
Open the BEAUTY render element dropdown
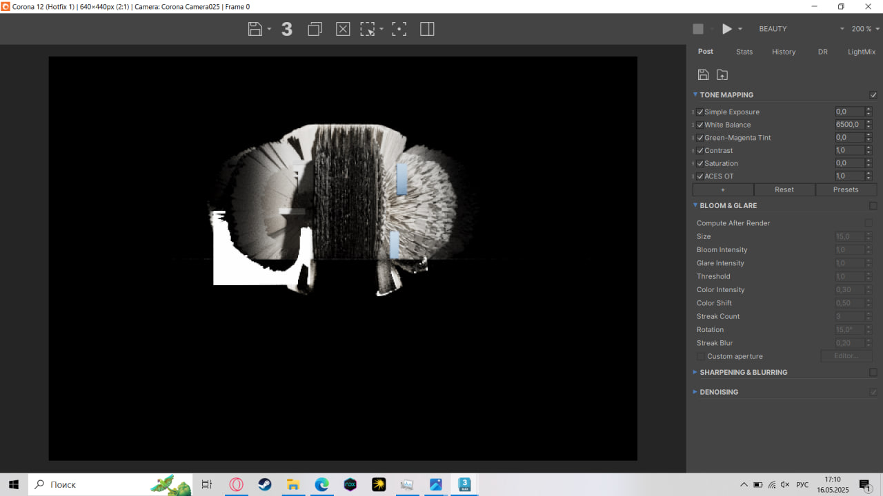801,29
